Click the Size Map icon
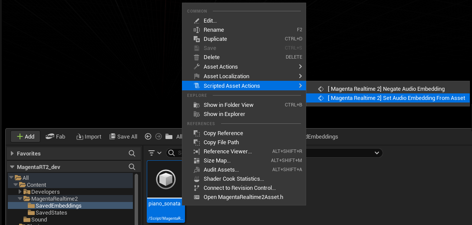Viewport: 472px width, 225px height. coord(197,161)
